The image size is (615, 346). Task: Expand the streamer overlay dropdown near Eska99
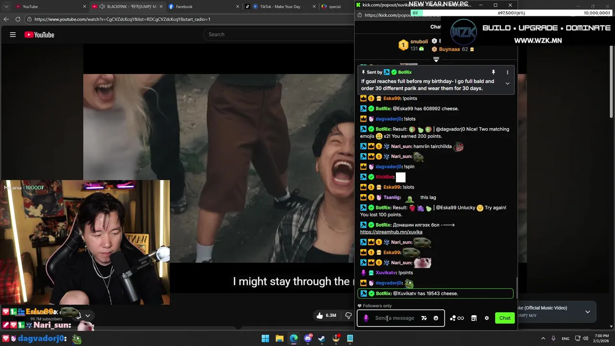[87, 316]
